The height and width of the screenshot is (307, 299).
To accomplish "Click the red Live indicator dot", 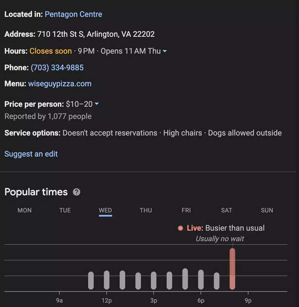I will click(181, 228).
